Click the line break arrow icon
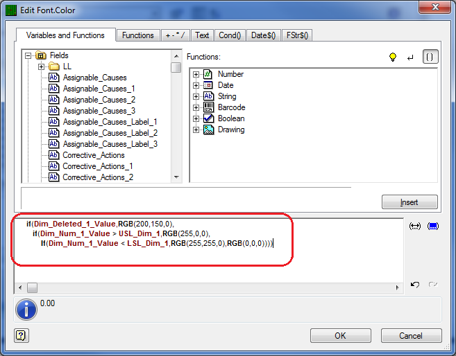Image resolution: width=456 pixels, height=356 pixels. coord(410,57)
